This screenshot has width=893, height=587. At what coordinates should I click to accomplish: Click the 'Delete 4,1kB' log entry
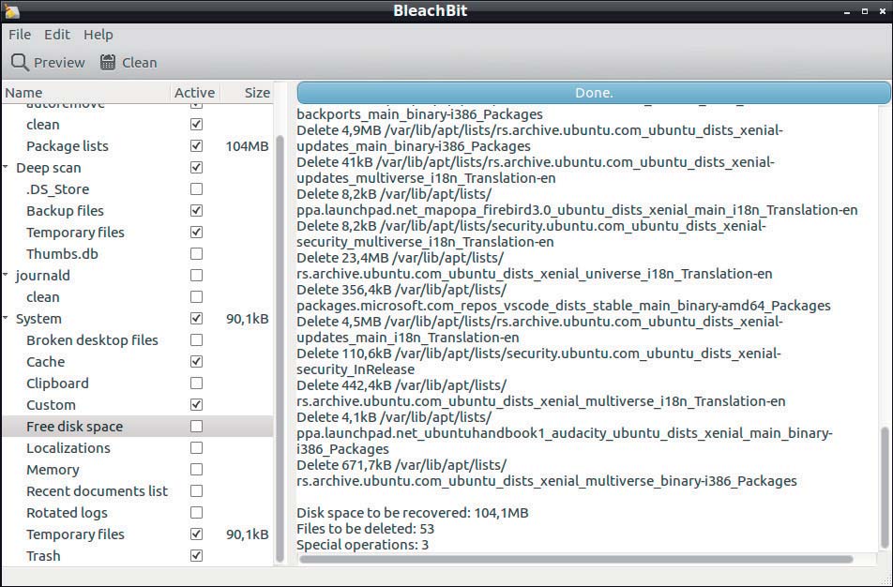point(565,433)
